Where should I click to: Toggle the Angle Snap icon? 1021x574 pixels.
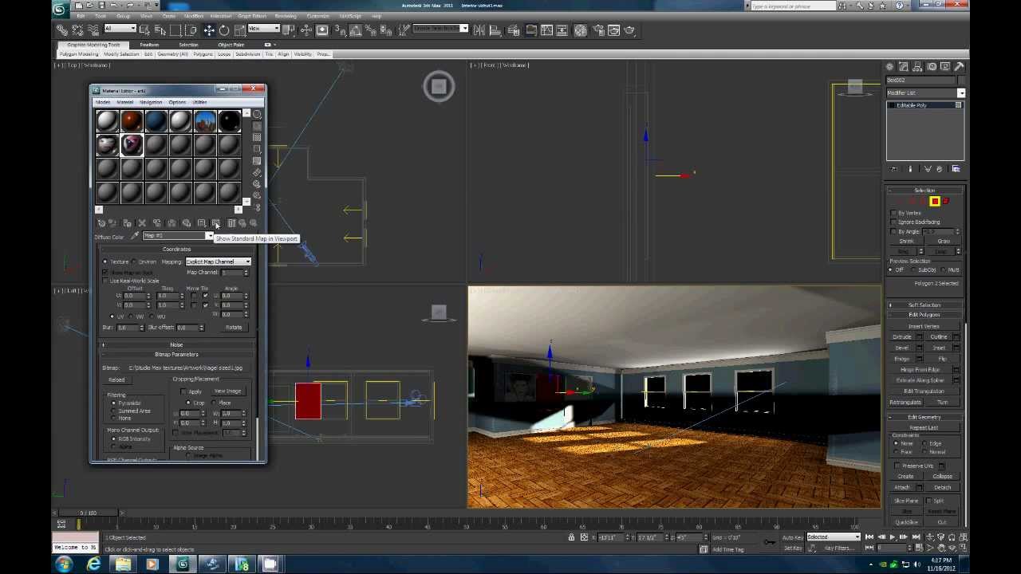coord(356,30)
